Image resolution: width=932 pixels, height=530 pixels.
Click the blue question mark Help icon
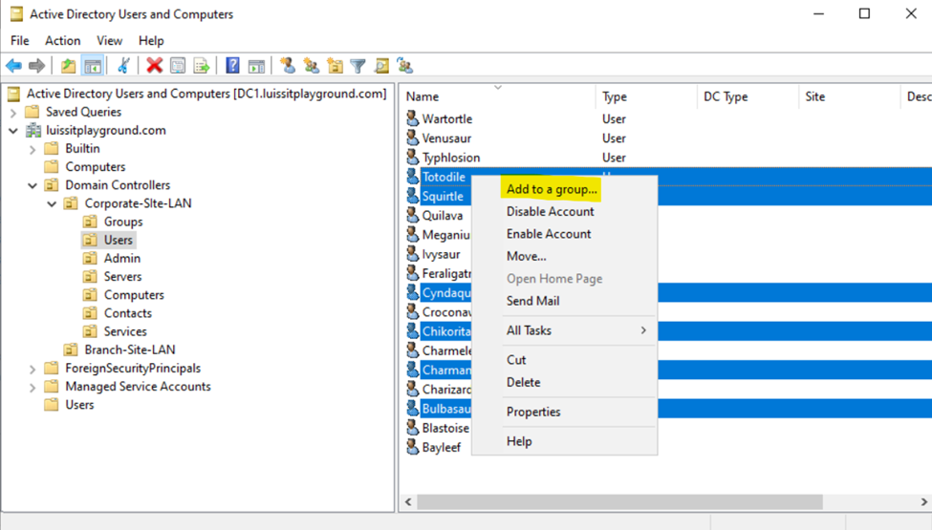232,66
